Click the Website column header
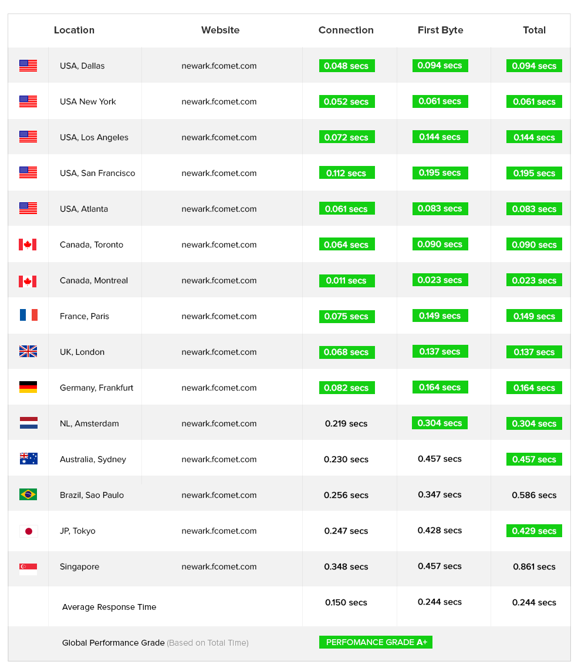 220,30
